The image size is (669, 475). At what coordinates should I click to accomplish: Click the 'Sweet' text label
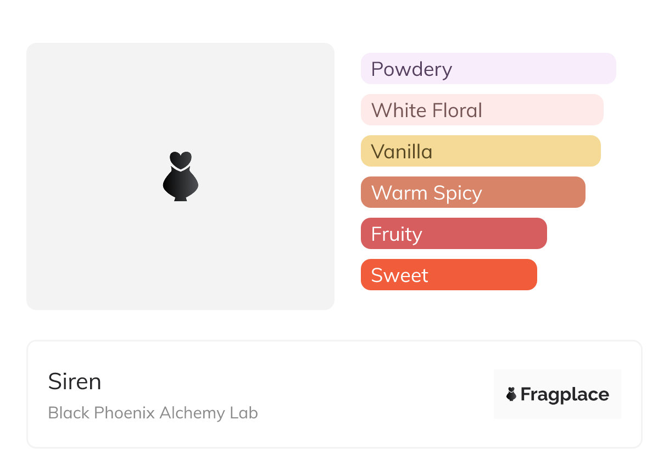(399, 275)
